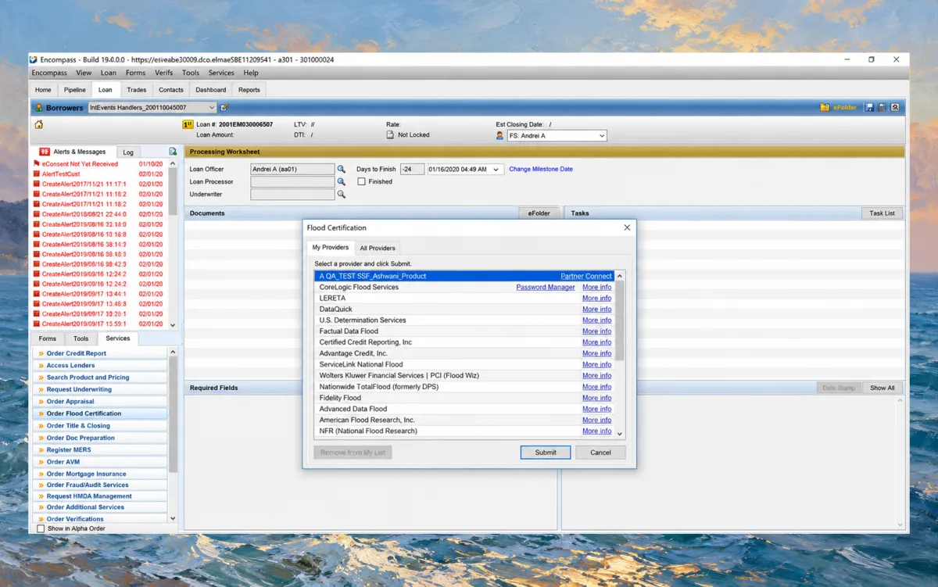The image size is (938, 587).
Task: Click Change Milestone Date link
Action: [x=541, y=169]
